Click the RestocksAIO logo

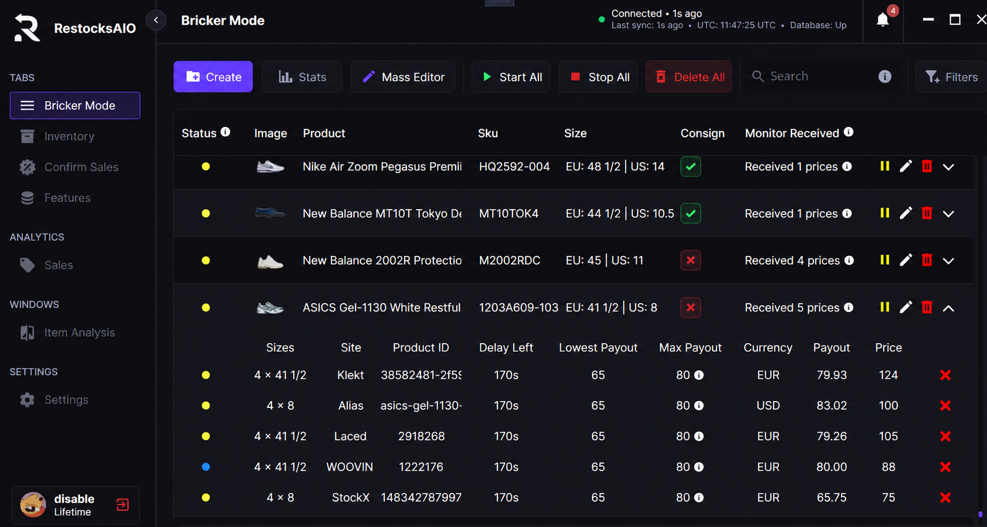pyautogui.click(x=27, y=28)
